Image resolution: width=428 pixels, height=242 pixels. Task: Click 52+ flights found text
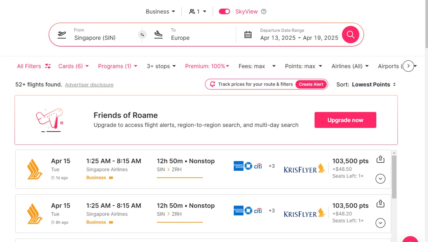pos(38,85)
